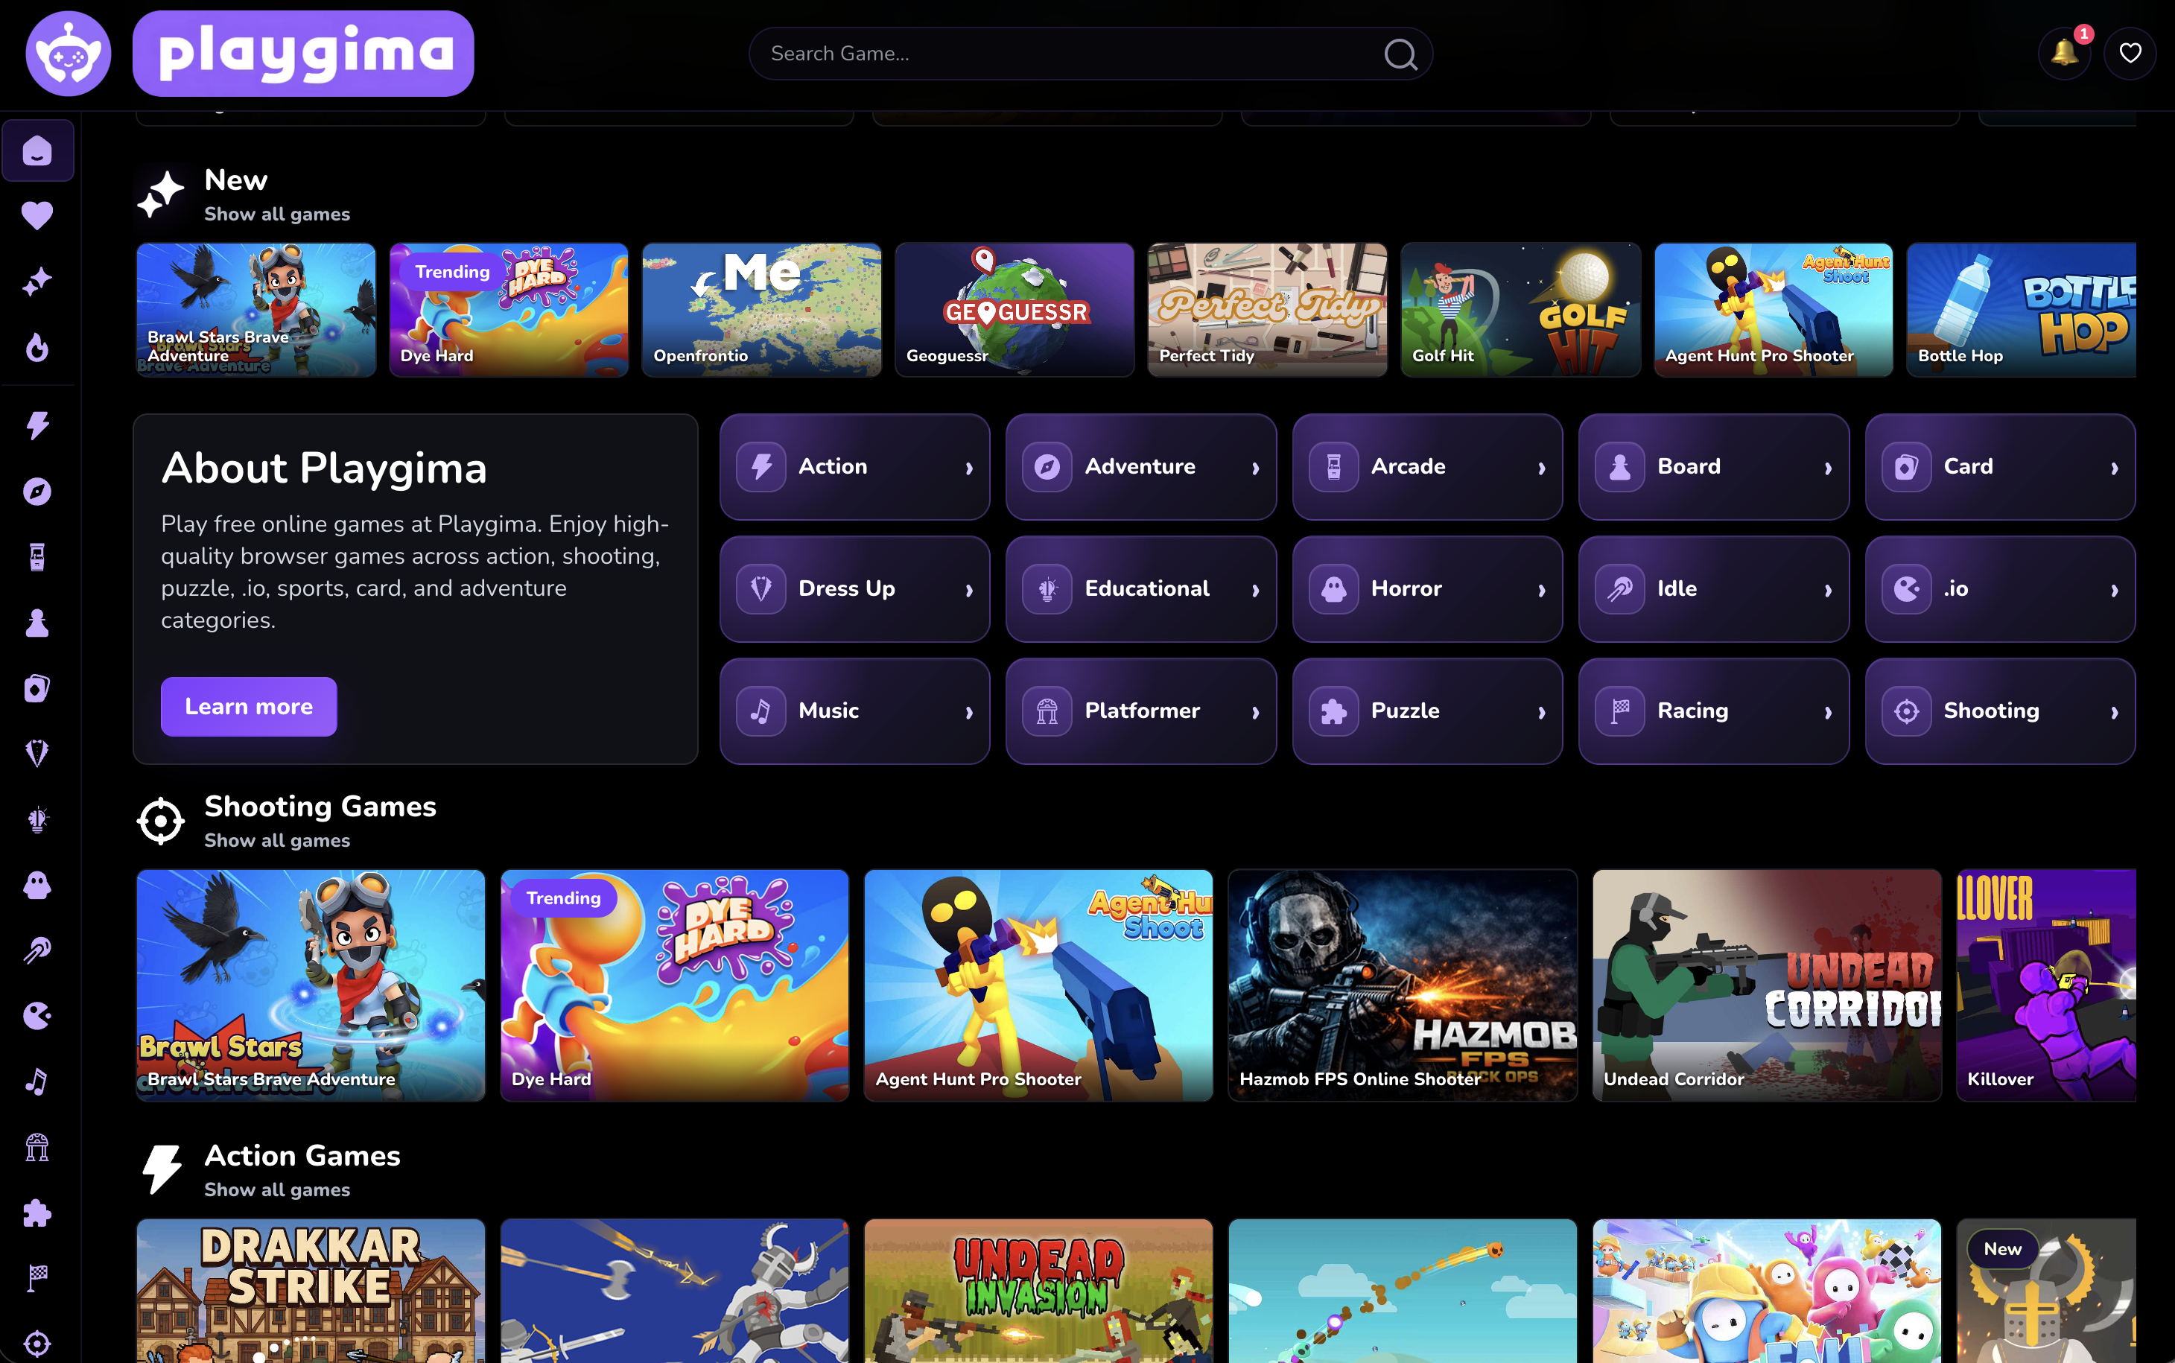Open the Adventure category tile

pos(1140,467)
